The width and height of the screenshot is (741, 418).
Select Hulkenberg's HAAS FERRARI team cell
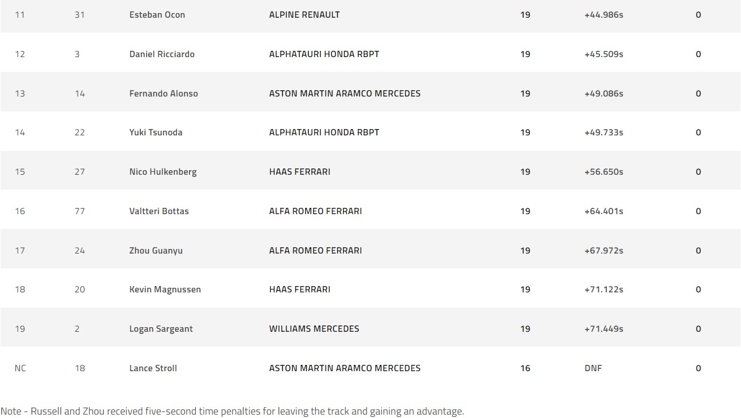coord(300,172)
